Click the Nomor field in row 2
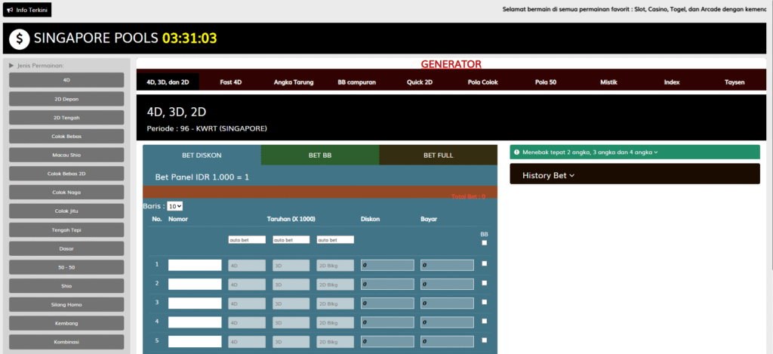 point(195,285)
